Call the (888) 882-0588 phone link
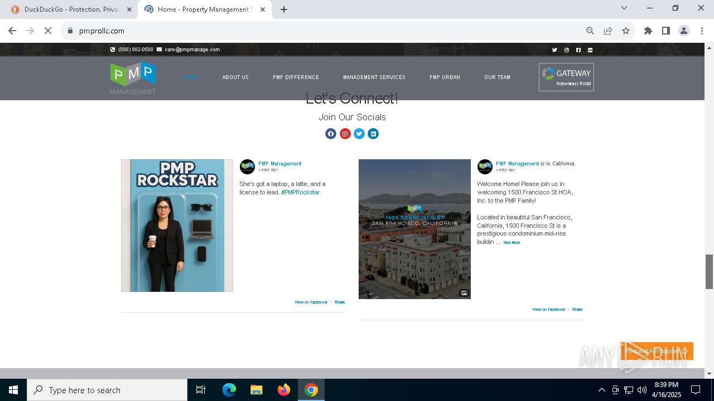 click(x=132, y=50)
